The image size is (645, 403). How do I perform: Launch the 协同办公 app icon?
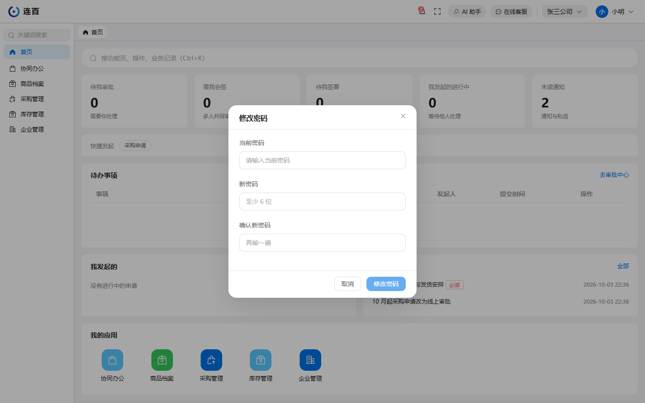point(112,360)
